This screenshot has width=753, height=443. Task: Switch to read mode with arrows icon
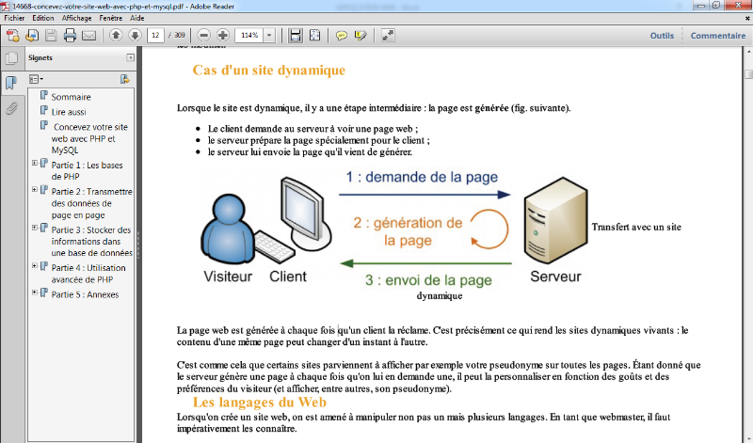pos(388,35)
